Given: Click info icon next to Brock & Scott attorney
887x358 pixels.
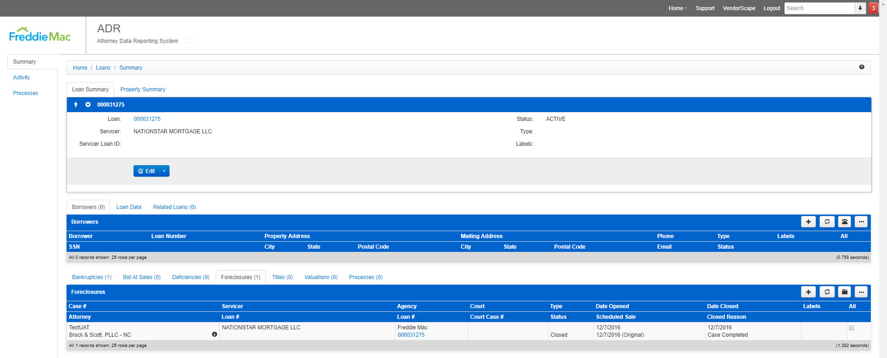Looking at the screenshot, I should coord(214,334).
